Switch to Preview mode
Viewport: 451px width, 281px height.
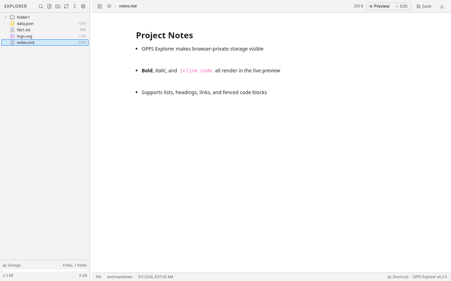pos(379,6)
